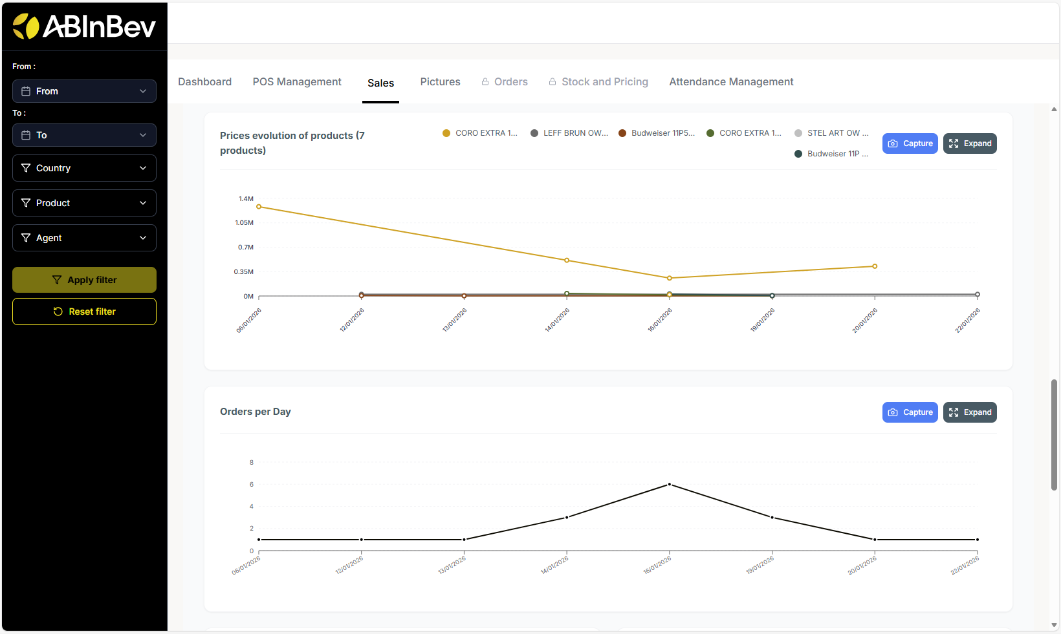This screenshot has width=1061, height=634.
Task: Hide the STEL ART OW legend series
Action: coord(832,133)
